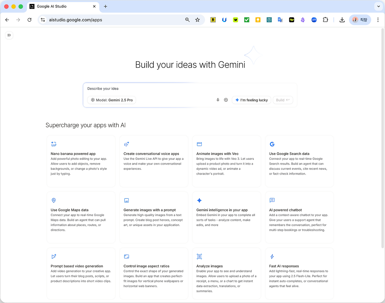385x303 pixels.
Task: Click the black and yellow extension icon
Action: (x=292, y=20)
